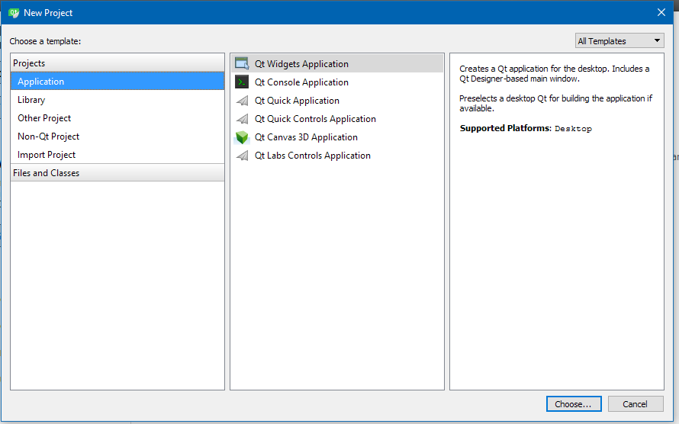The width and height of the screenshot is (679, 424).
Task: Open the All Templates dropdown
Action: coord(619,40)
